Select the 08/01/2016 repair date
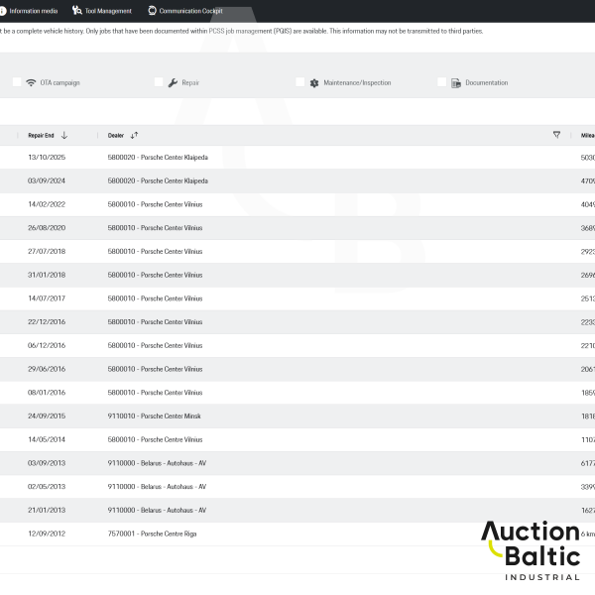Image resolution: width=595 pixels, height=595 pixels. tap(47, 393)
